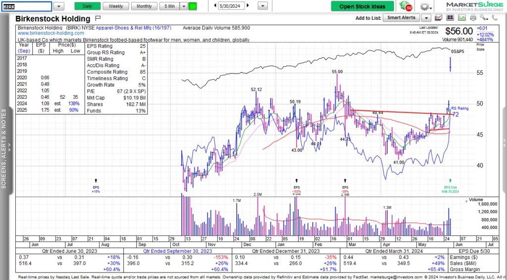The height and width of the screenshot is (280, 507).
Task: Click the Open Stock Ideas button
Action: tap(362, 6)
